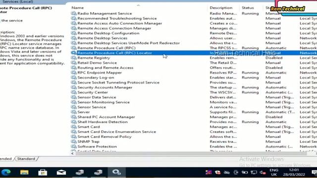This screenshot has height=178, width=317.
Task: Click the Server service icon
Action: pyautogui.click(x=74, y=112)
